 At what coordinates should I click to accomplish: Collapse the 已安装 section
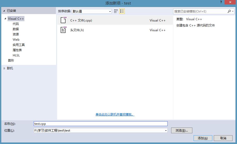click(x=4, y=11)
